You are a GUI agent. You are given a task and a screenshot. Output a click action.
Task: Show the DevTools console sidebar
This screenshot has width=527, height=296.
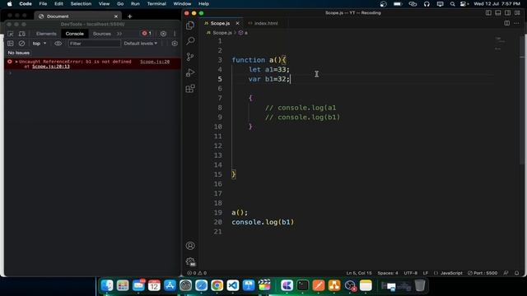click(11, 44)
